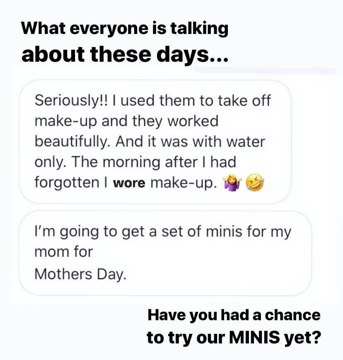This screenshot has height=360, width=343.
Task: Click the rolling laughing face emoji
Action: [x=254, y=182]
